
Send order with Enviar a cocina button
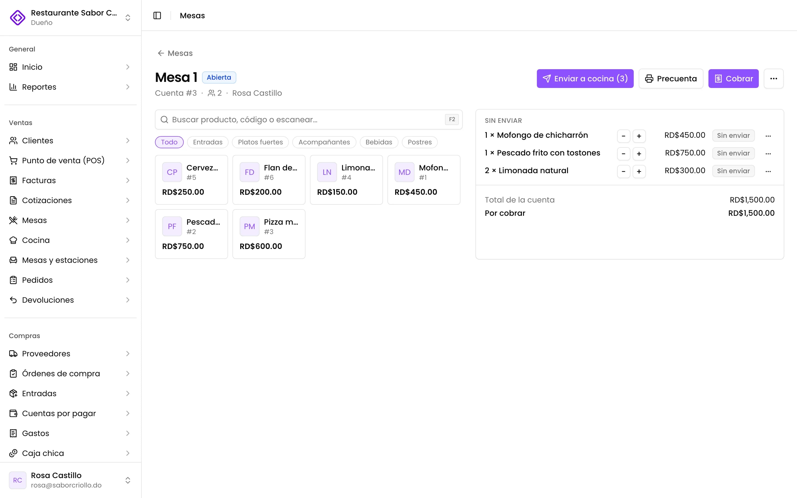[585, 78]
